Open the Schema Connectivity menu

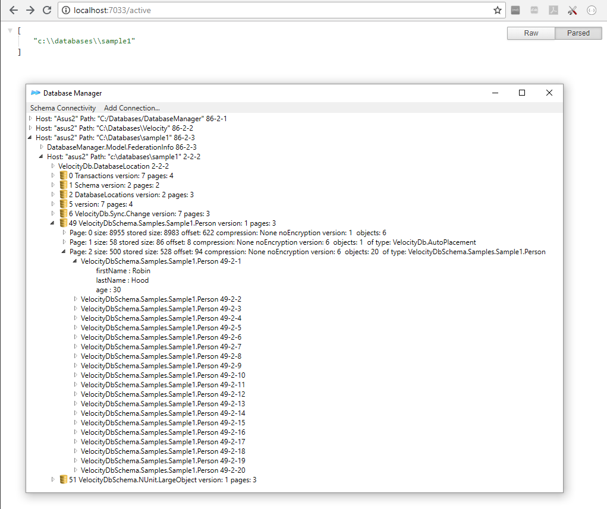[x=62, y=108]
